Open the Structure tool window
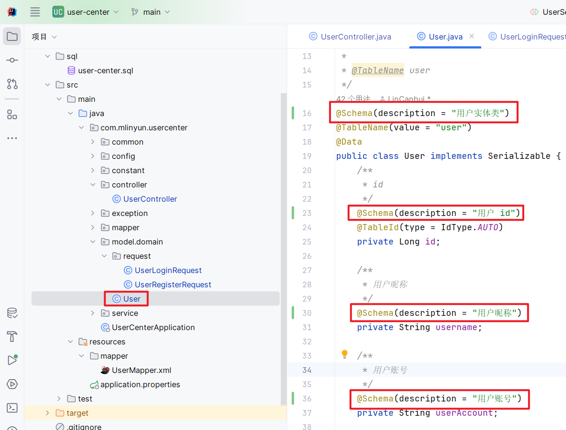This screenshot has height=430, width=566. tap(12, 115)
